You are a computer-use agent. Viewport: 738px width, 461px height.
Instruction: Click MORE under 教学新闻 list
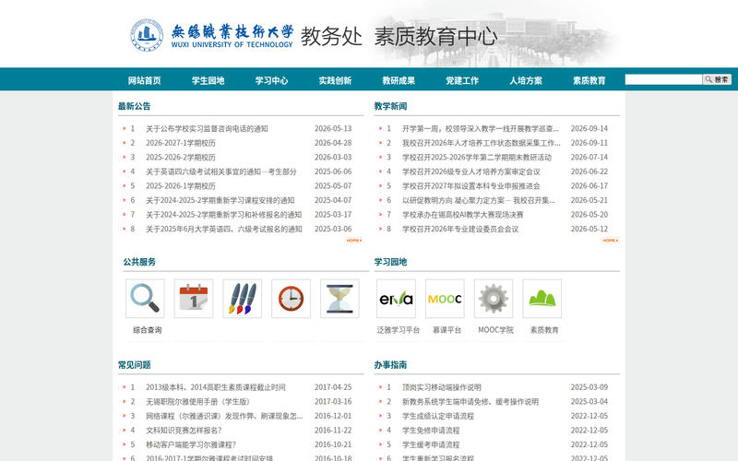click(610, 241)
